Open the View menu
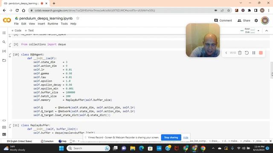Image resolution: width=273 pixels, height=153 pixels. tap(32, 24)
